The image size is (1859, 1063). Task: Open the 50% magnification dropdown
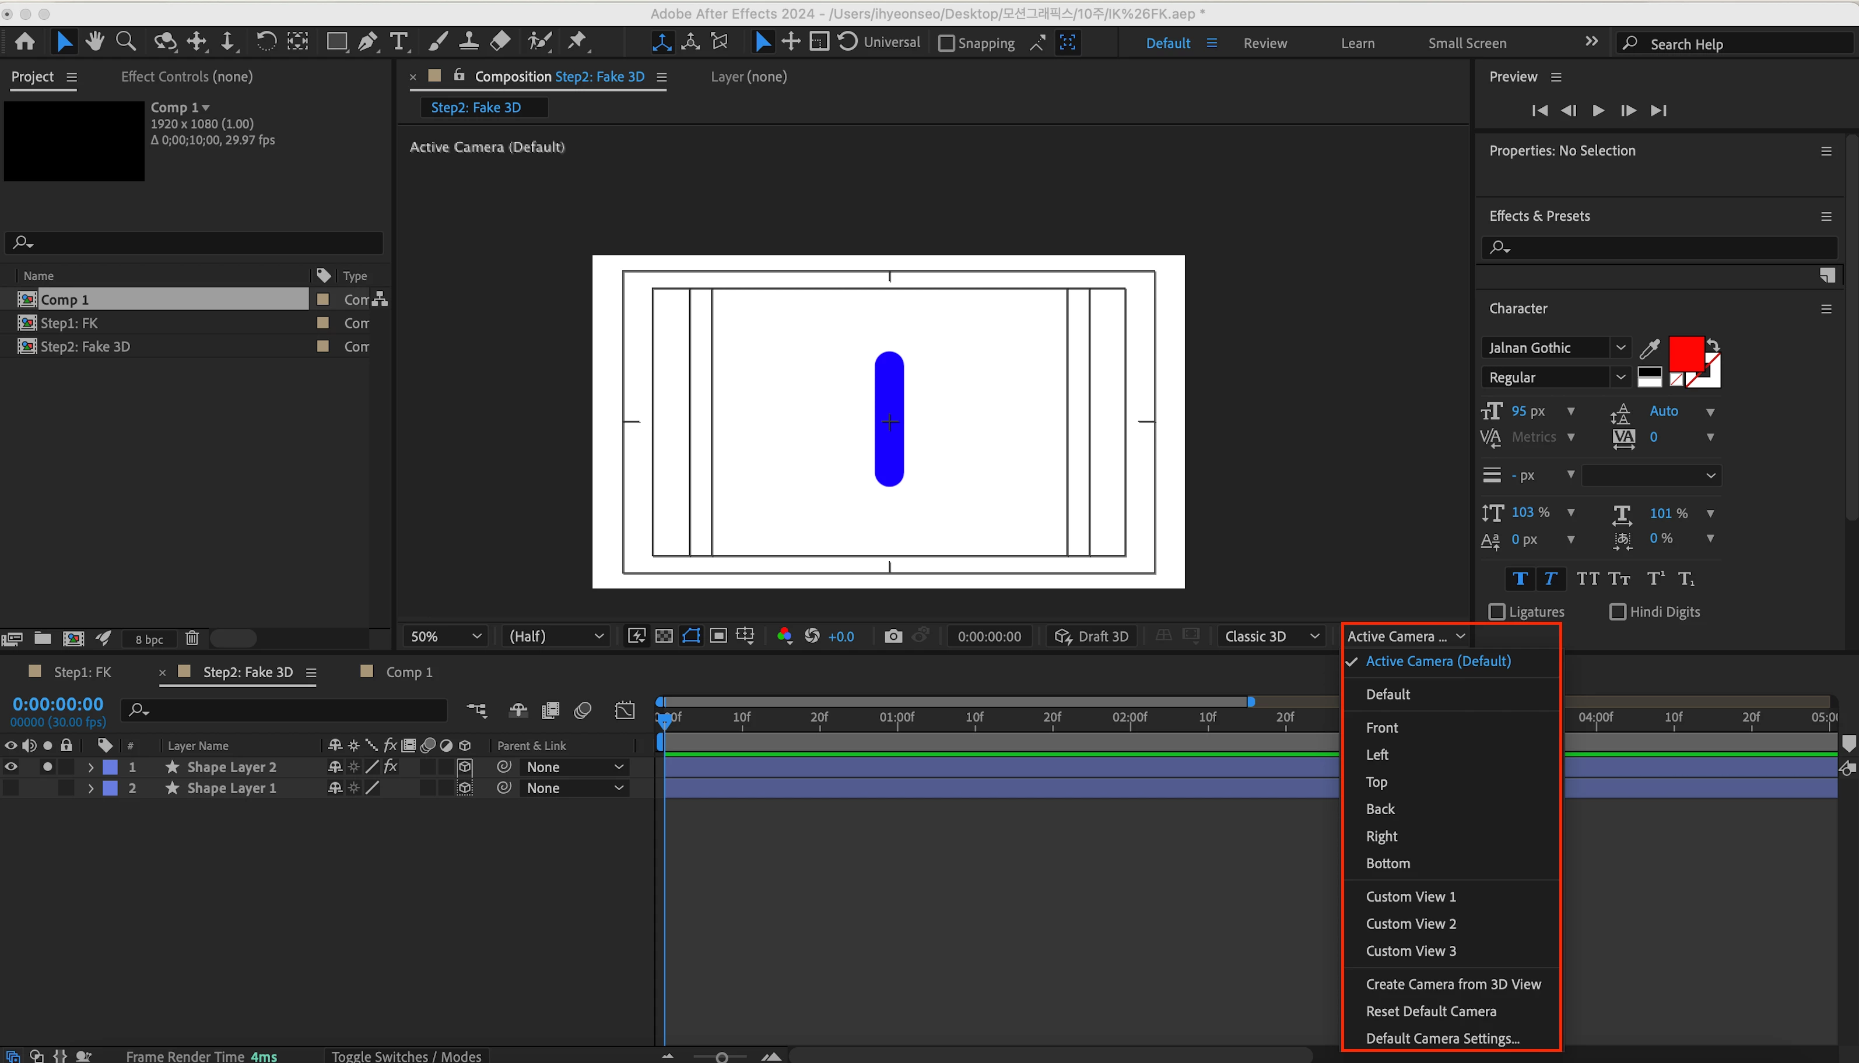(446, 636)
